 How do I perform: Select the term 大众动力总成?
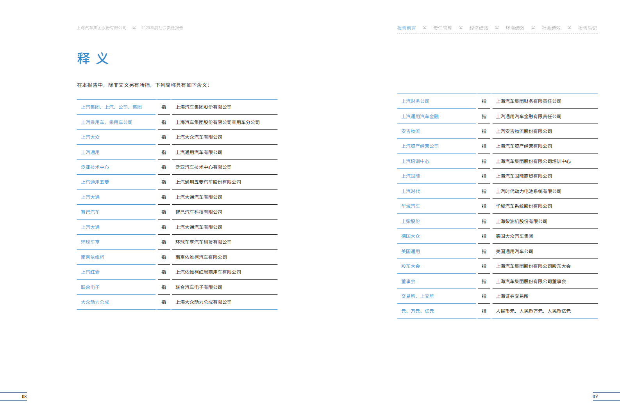point(95,302)
